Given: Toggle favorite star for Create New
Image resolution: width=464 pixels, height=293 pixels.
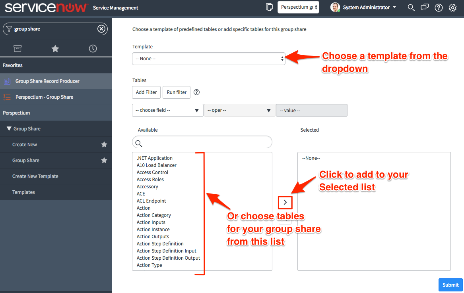Looking at the screenshot, I should coord(104,145).
